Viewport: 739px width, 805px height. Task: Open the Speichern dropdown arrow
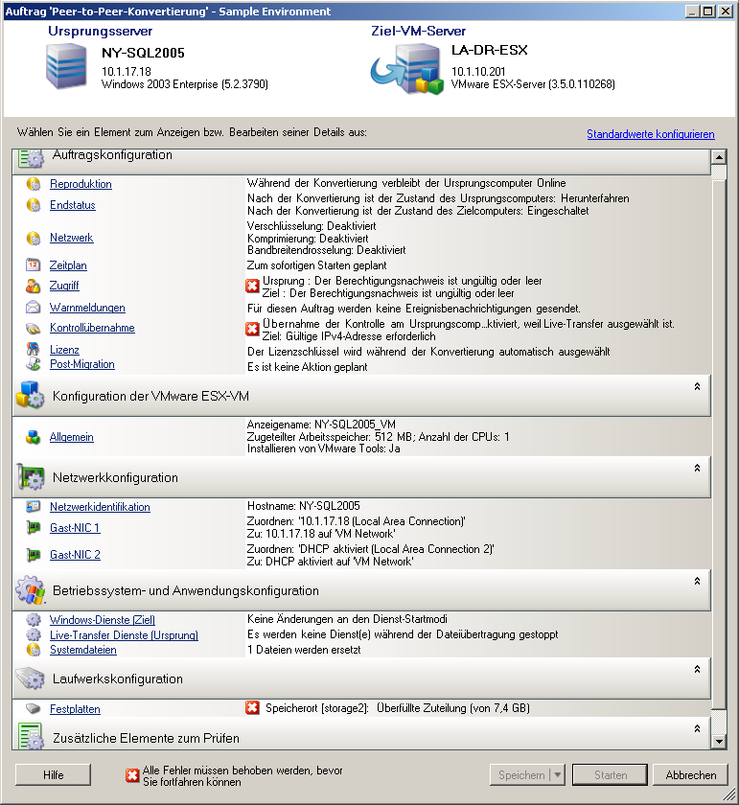pos(558,774)
